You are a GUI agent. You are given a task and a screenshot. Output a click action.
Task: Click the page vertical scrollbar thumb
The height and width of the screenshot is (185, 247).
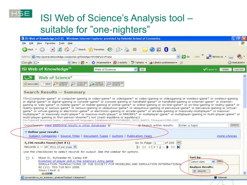pyautogui.click(x=245, y=93)
